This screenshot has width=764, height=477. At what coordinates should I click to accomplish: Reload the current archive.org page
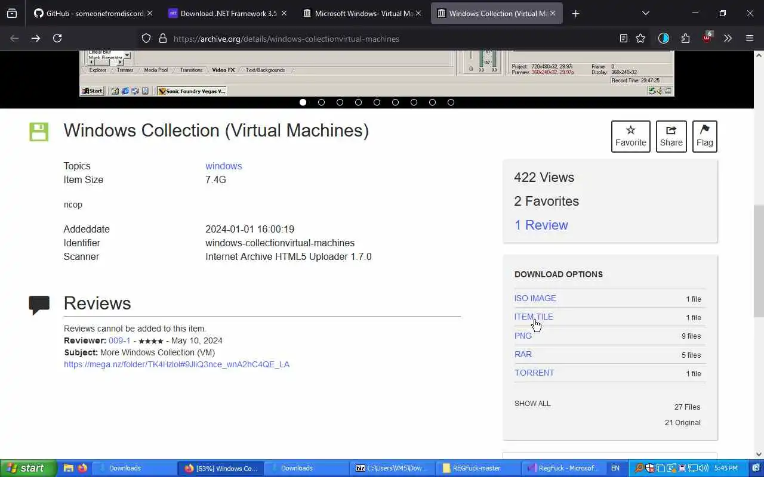pyautogui.click(x=57, y=38)
